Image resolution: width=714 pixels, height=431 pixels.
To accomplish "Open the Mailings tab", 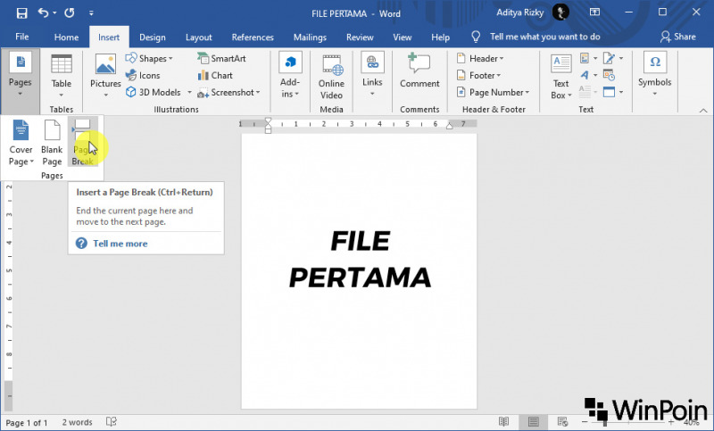I will (310, 37).
